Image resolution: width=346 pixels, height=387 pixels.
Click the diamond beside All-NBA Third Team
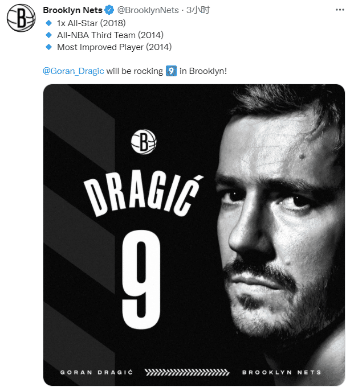click(x=48, y=35)
